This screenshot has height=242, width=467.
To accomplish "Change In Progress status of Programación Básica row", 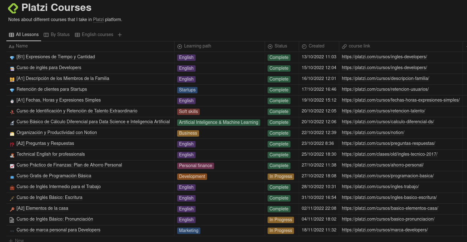I will 281,176.
